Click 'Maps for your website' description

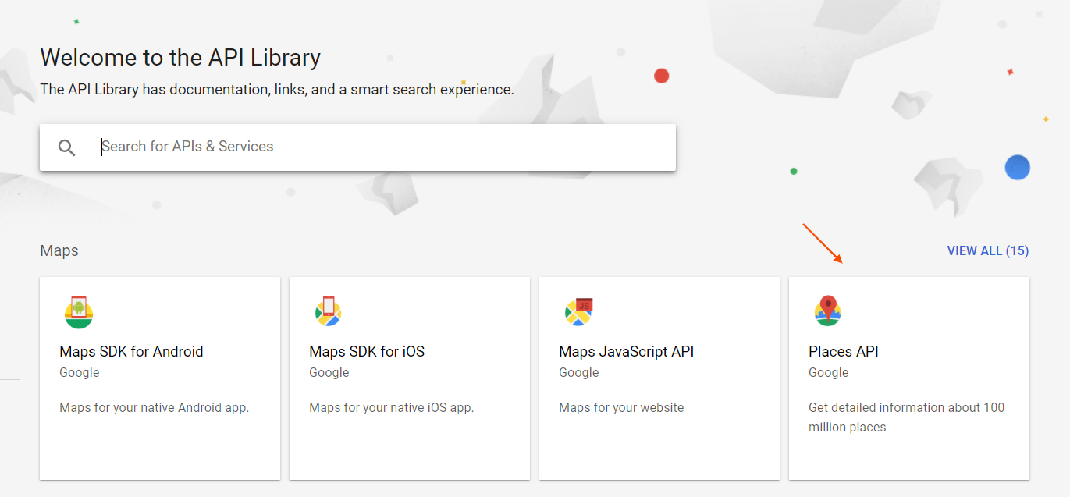pyautogui.click(x=621, y=407)
